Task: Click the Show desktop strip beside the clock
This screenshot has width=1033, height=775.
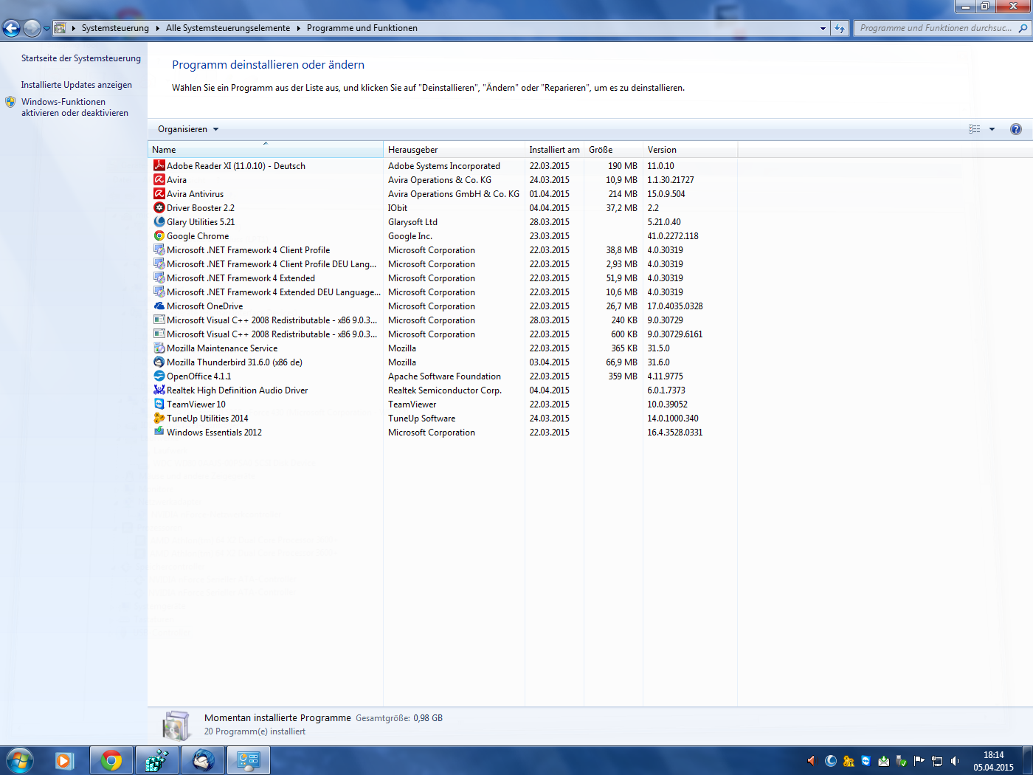Action: pyautogui.click(x=1027, y=760)
